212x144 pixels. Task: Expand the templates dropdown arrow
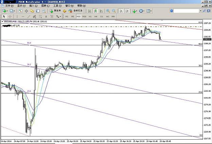pyautogui.click(x=151, y=11)
